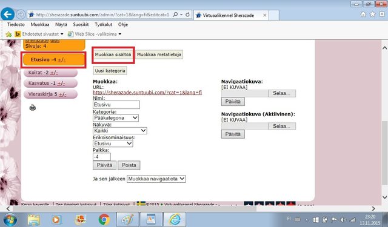Screen dimensions: 388x227
Task: Open the Näkyvä dropdown set to Kaikki
Action: tap(120, 131)
